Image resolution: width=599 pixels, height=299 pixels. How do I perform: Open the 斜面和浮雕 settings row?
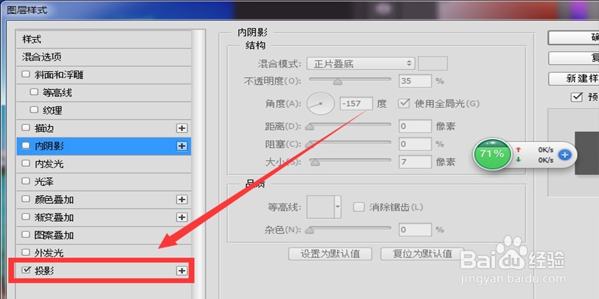[x=104, y=75]
